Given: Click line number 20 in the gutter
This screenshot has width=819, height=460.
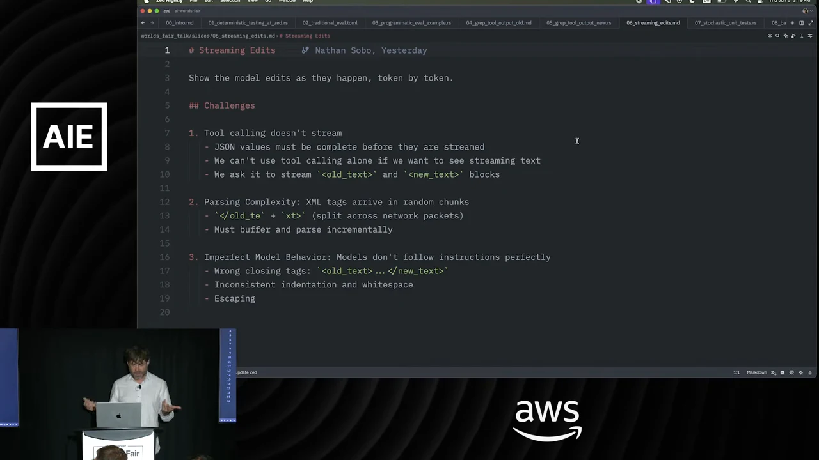Looking at the screenshot, I should (x=164, y=312).
